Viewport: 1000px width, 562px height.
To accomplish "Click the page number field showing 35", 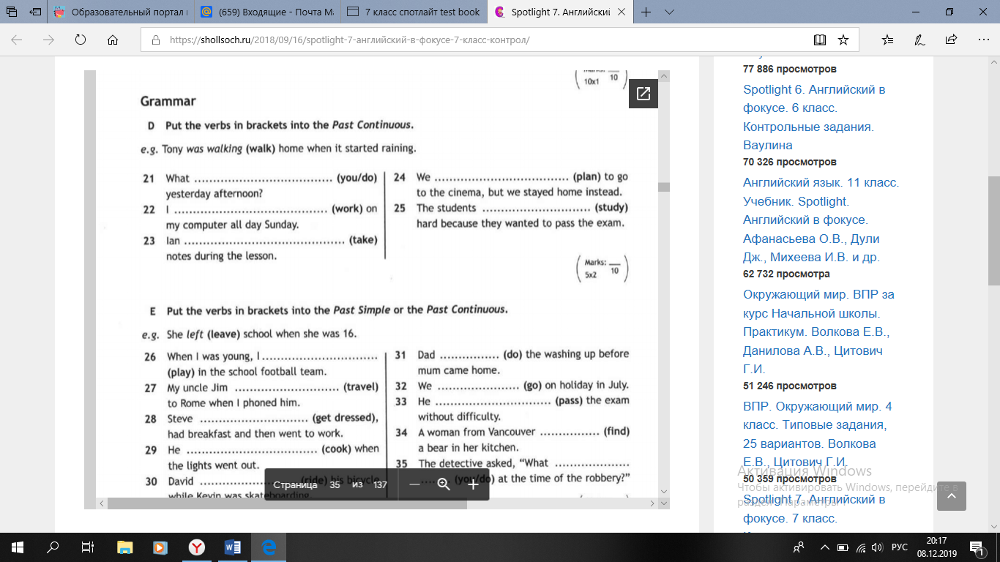I will 335,484.
